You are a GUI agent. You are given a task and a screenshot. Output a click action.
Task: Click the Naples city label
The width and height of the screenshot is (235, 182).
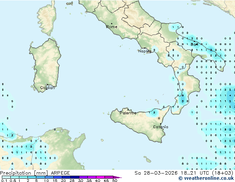click(145, 51)
